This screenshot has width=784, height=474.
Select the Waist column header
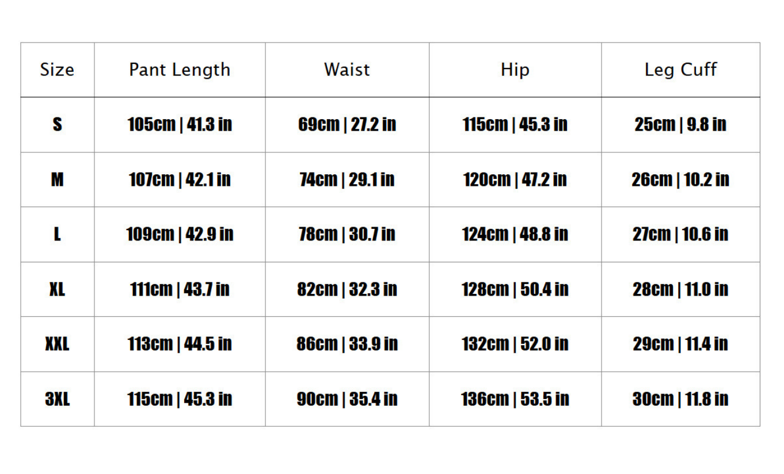point(347,70)
